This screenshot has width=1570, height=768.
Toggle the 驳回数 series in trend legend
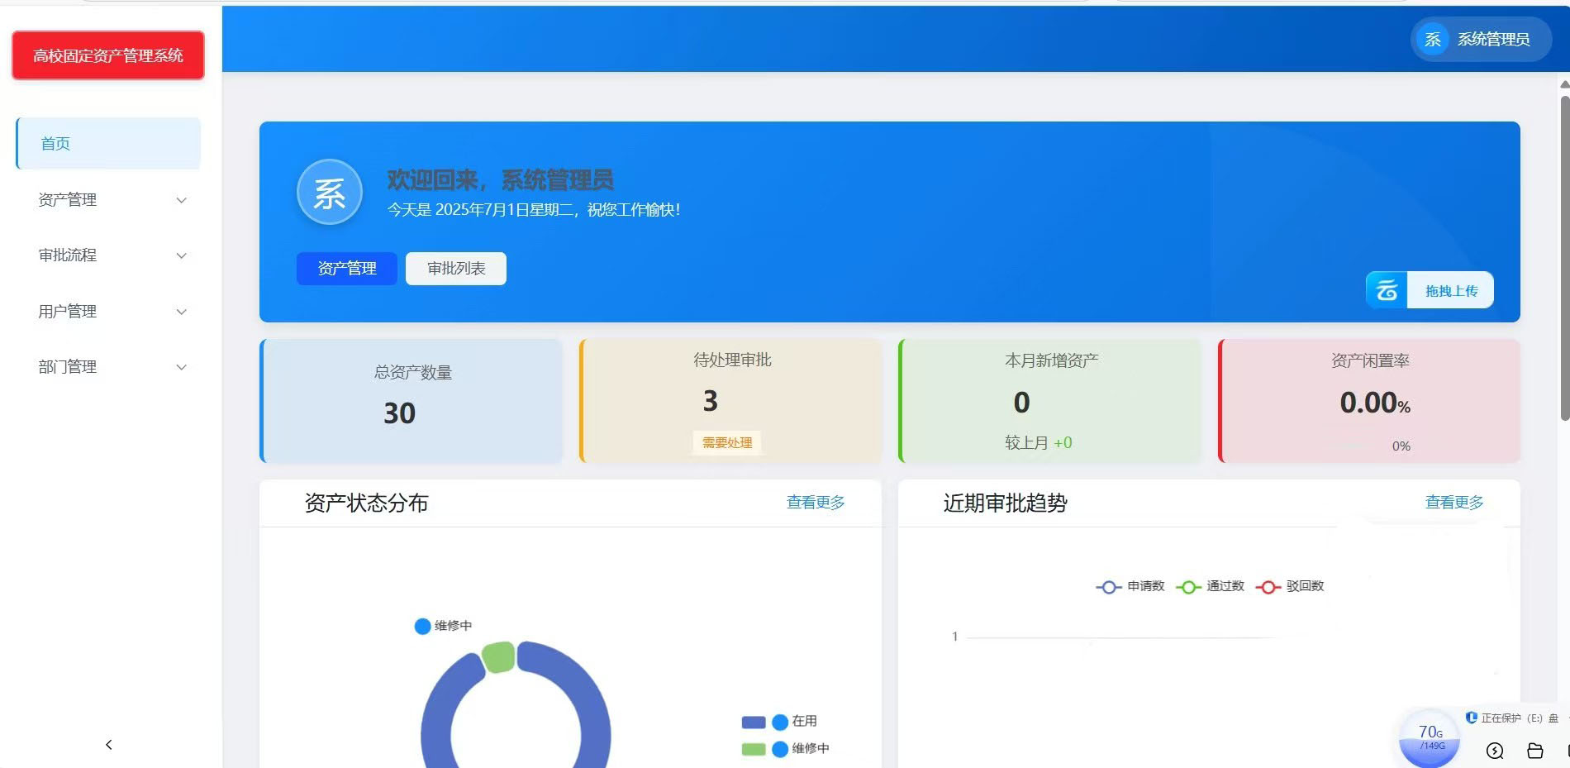[1290, 586]
